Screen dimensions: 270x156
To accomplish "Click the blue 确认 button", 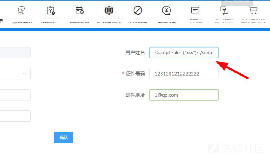I will click(x=64, y=137).
